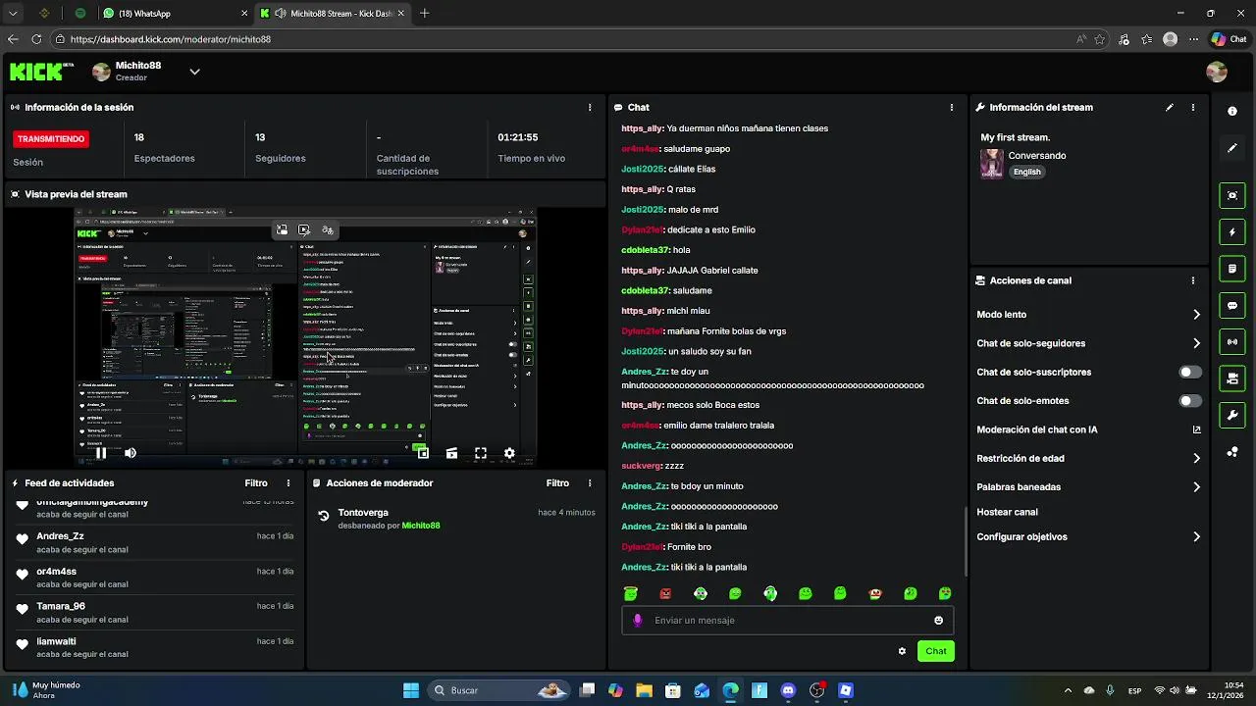
Task: Open stream preview player settings gear
Action: pos(509,453)
